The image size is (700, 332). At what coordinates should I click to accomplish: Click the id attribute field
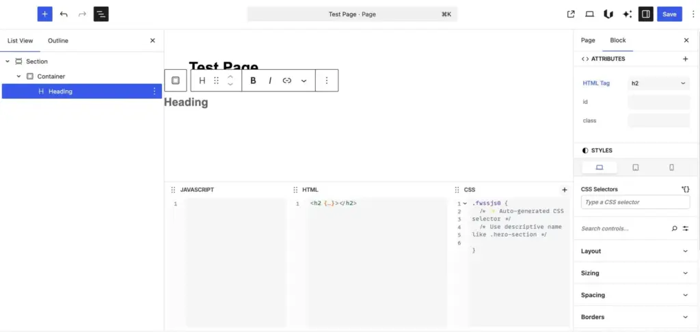point(659,102)
